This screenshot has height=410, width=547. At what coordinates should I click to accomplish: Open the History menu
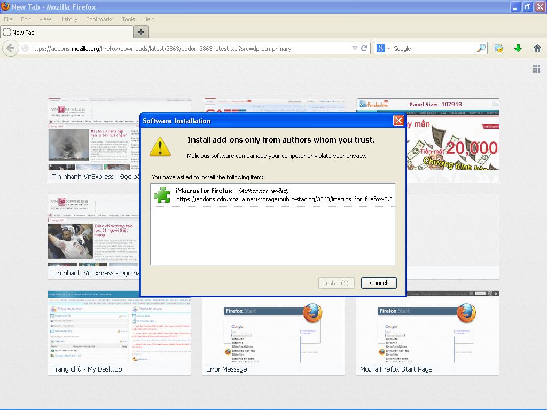[68, 19]
